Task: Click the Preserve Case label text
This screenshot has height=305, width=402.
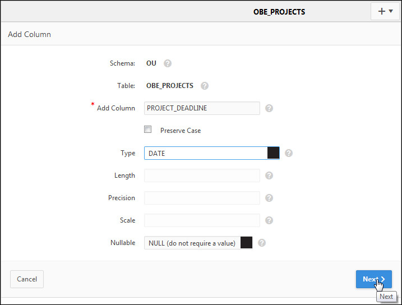Action: pyautogui.click(x=181, y=131)
